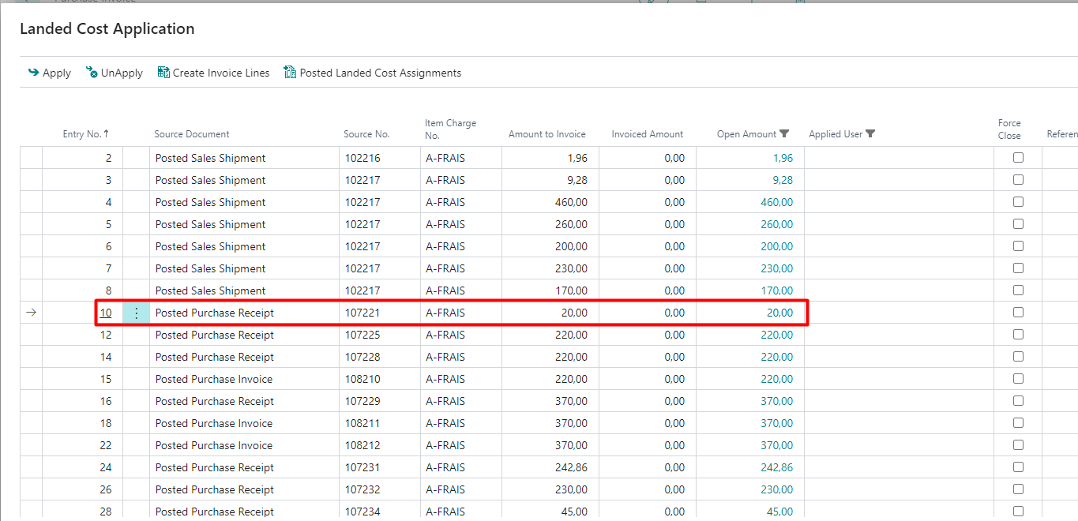Click the open amount 242,86 value
Viewport: 1078px width, 521px height.
776,467
